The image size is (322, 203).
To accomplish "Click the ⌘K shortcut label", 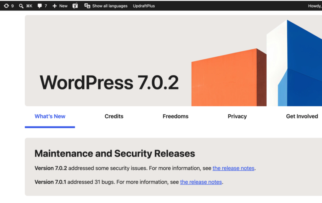I will tap(29, 6).
